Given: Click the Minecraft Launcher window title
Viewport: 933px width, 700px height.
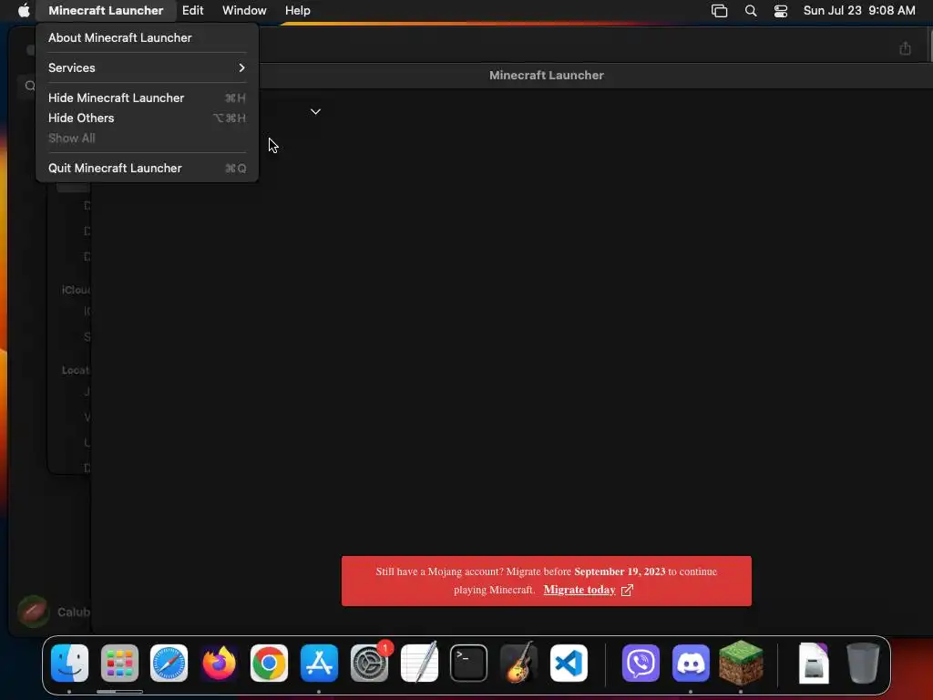Looking at the screenshot, I should click(x=547, y=75).
